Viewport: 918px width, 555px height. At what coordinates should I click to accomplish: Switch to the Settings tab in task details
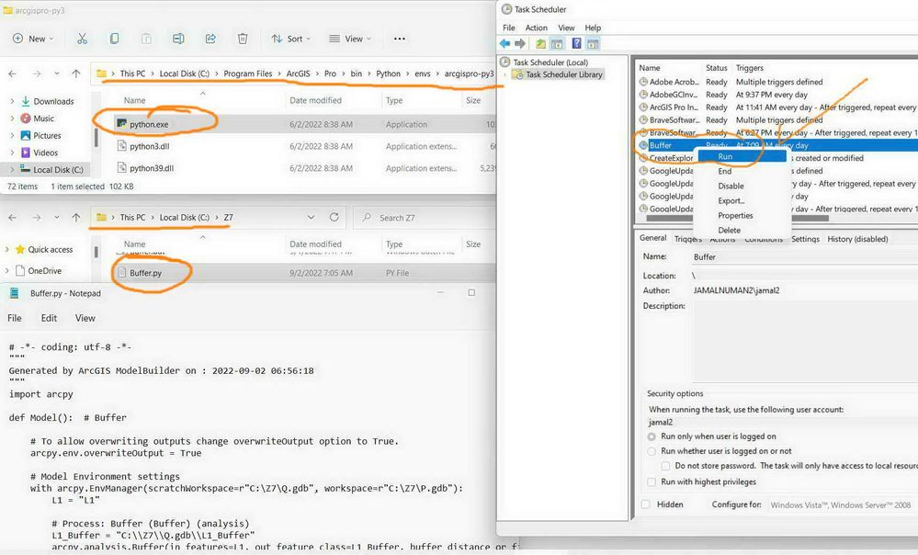click(x=805, y=239)
